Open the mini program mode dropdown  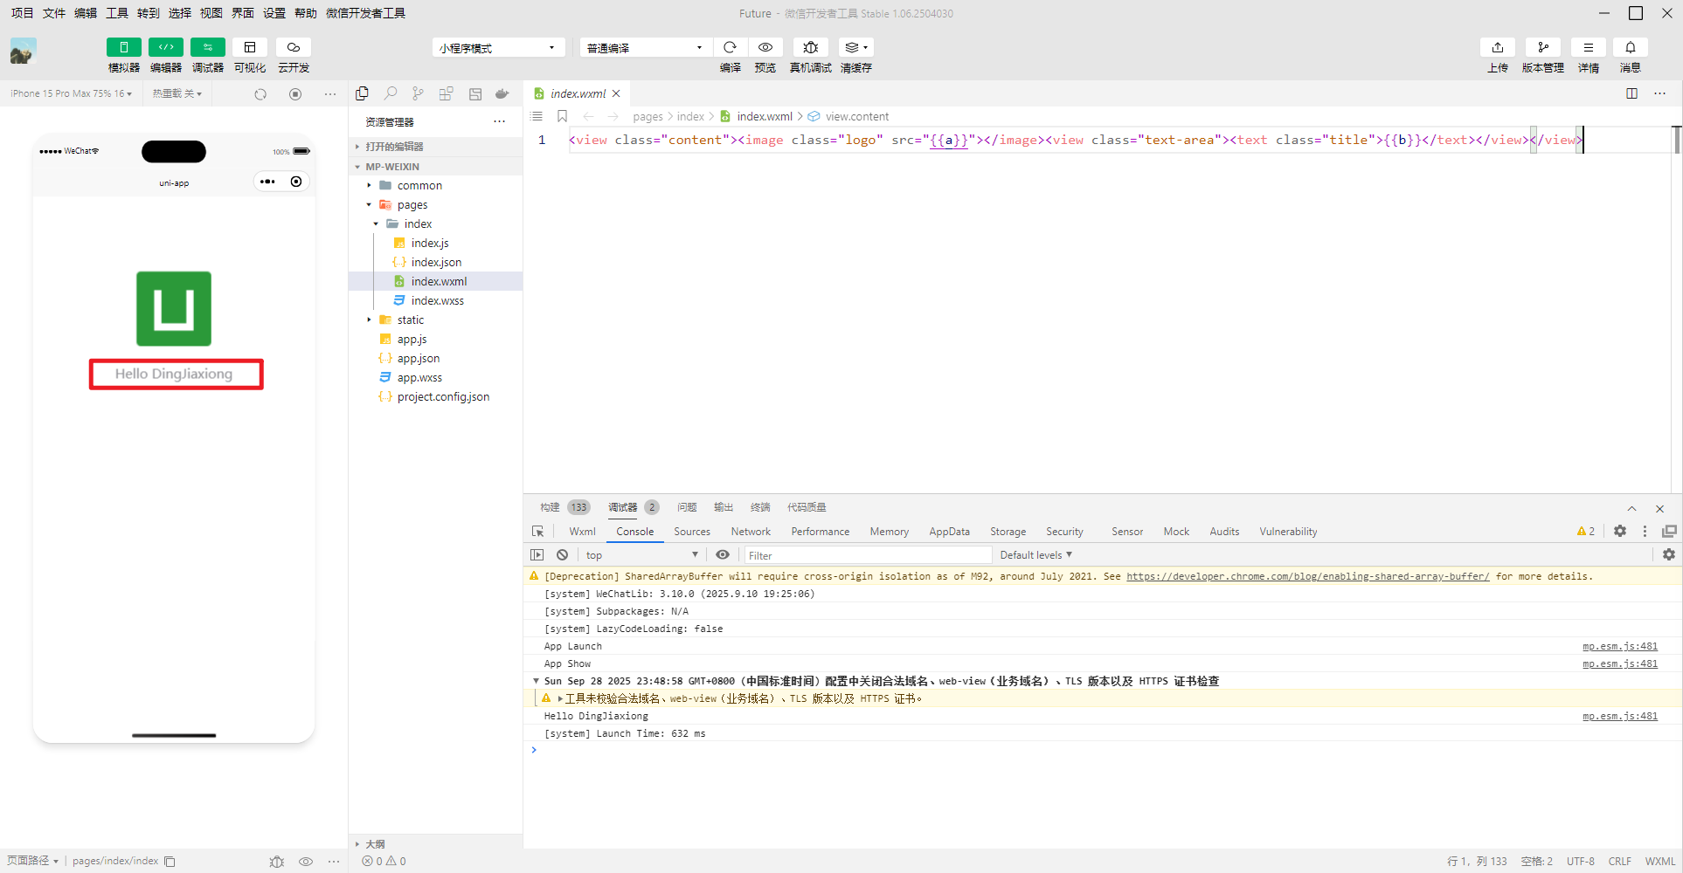[498, 48]
